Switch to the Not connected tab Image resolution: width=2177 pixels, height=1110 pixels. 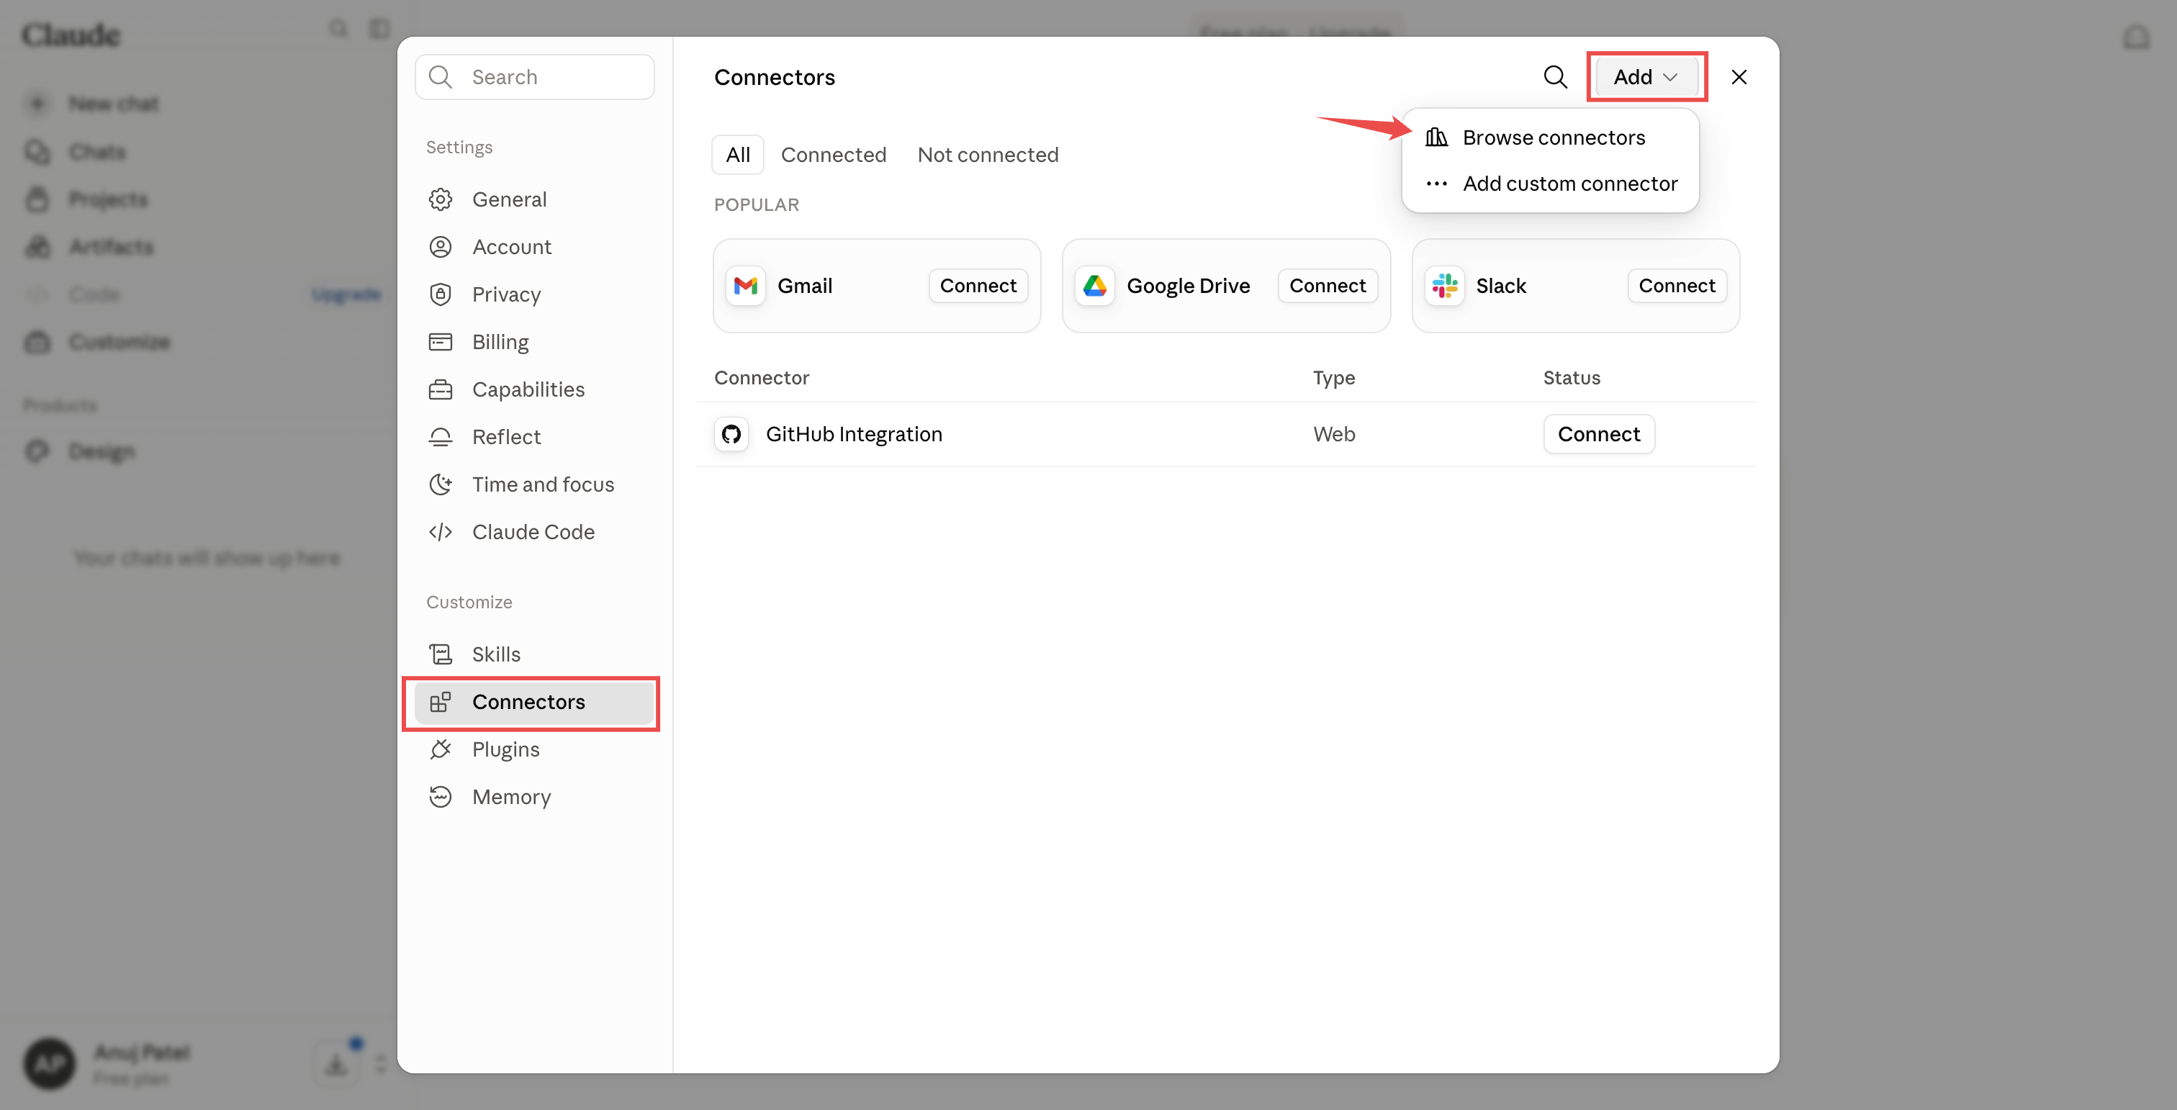point(987,155)
